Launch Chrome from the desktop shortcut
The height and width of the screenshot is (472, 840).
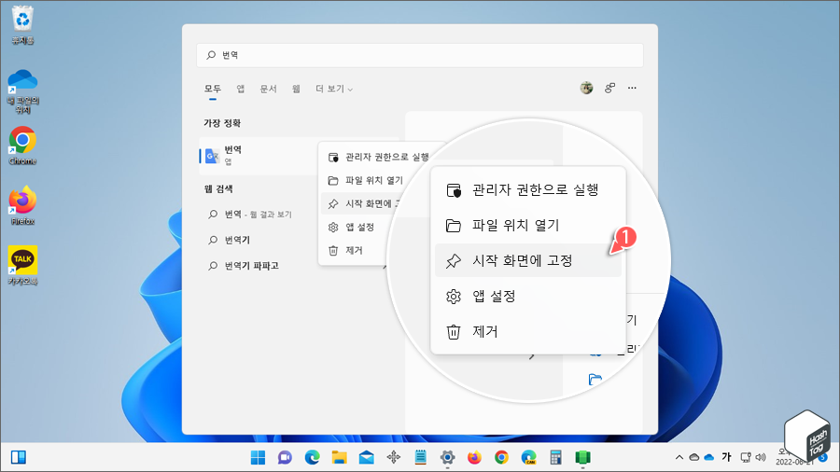(22, 146)
